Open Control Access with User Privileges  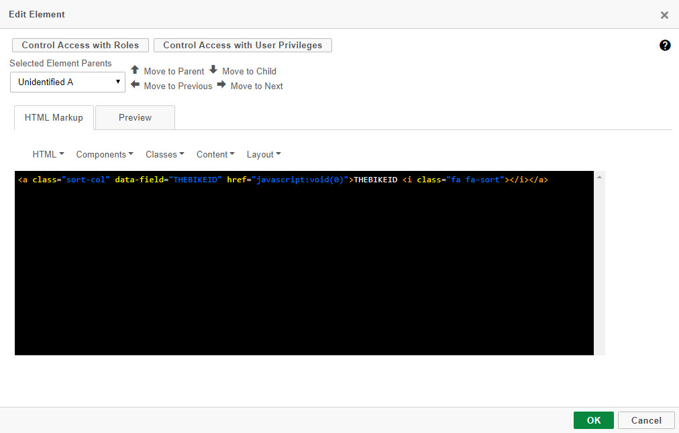pos(242,45)
